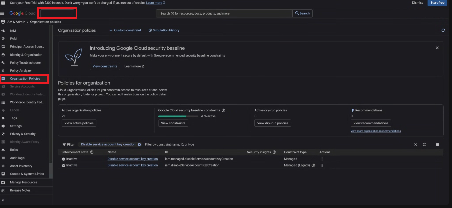Open policy link for iam.managed.disableServiceAccountKeyCreation
452x208 pixels.
(x=133, y=159)
